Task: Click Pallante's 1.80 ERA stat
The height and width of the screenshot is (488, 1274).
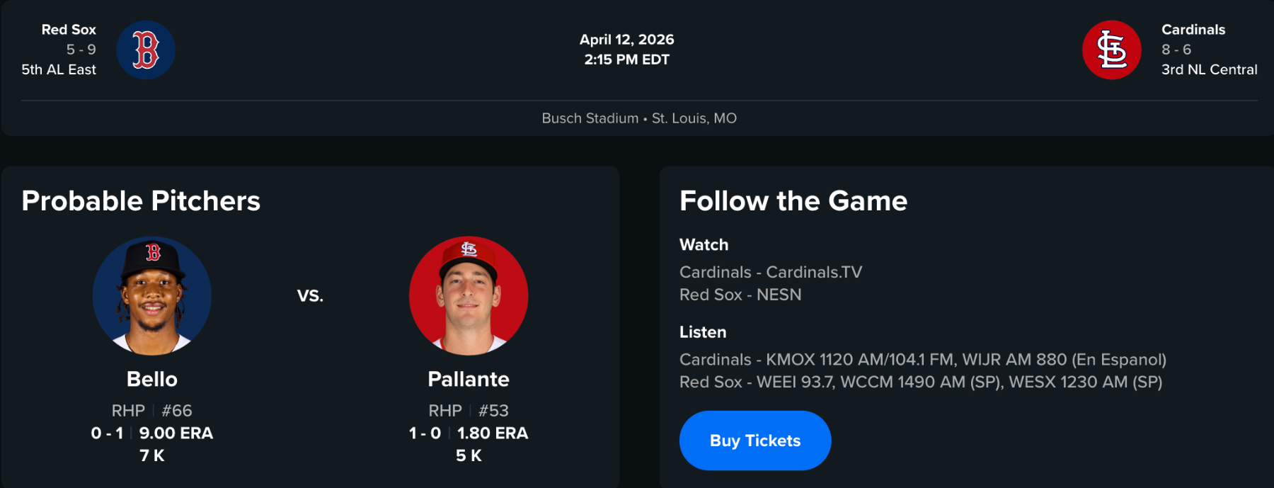Action: pos(492,433)
